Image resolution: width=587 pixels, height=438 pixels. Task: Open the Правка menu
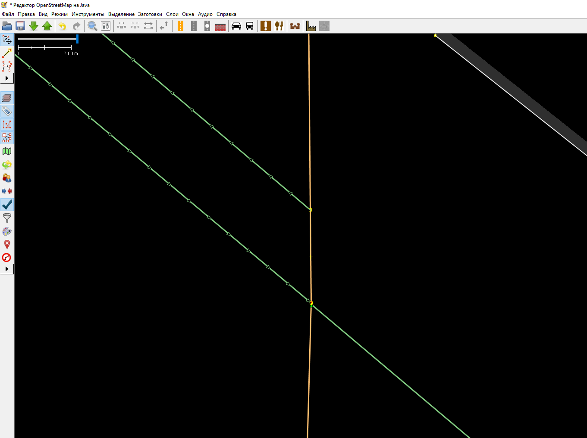tap(26, 14)
